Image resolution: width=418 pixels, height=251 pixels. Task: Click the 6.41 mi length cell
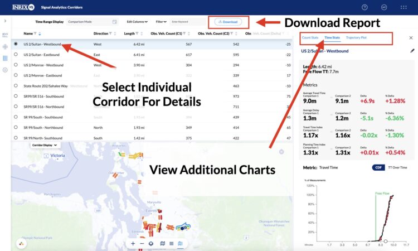tap(139, 55)
